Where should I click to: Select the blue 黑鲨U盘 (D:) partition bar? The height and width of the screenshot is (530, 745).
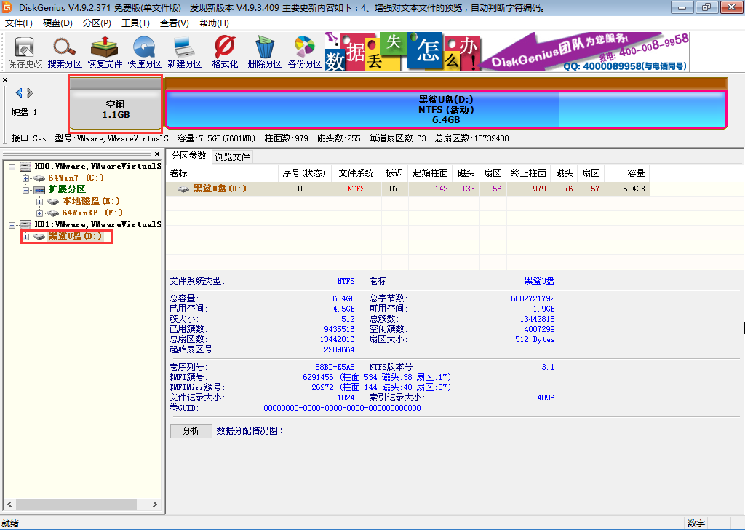446,110
